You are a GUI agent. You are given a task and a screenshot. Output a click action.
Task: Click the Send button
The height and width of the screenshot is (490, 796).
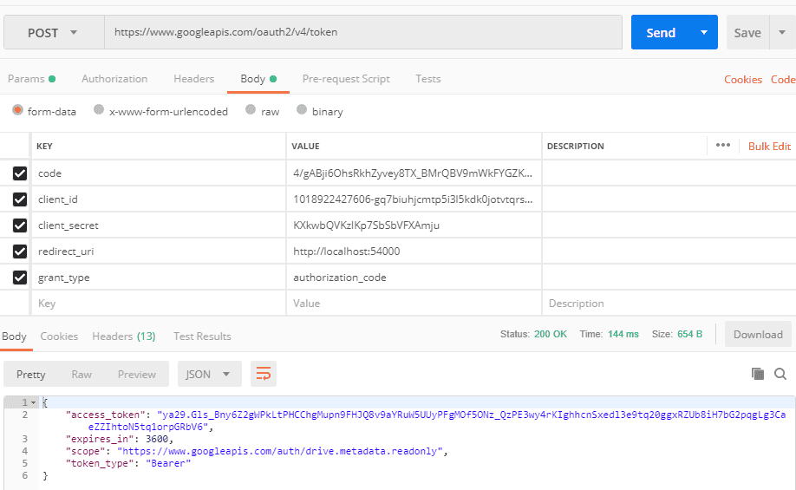tap(661, 32)
